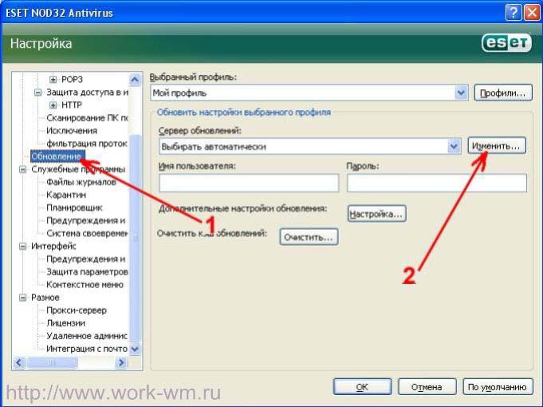Expand the HTTP tree node
This screenshot has width=543, height=407.
coord(53,105)
